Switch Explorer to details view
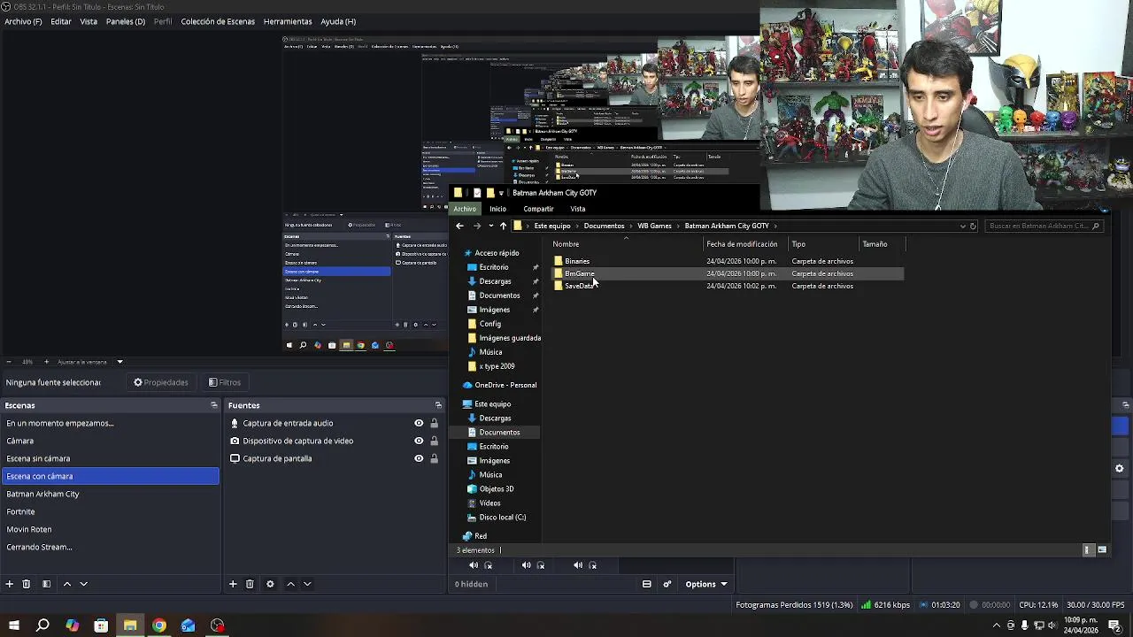The image size is (1133, 637). (x=1088, y=550)
